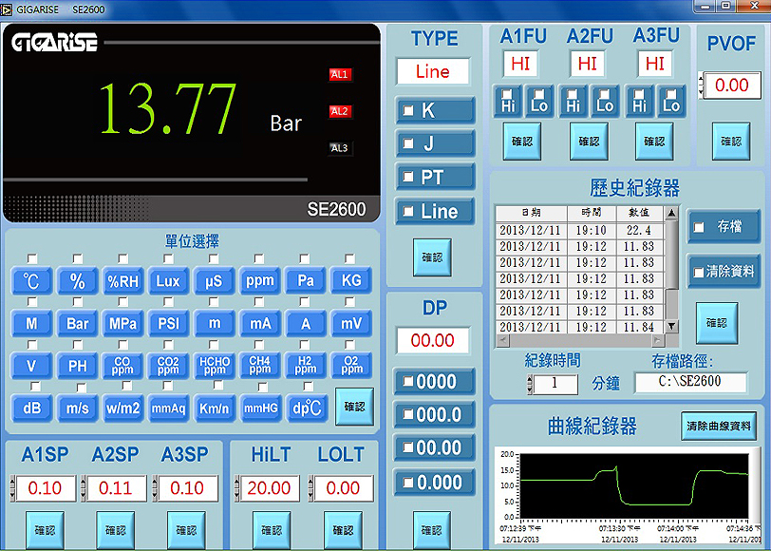Toggle the A1FU Hi checkbox
The image size is (771, 551).
(507, 93)
